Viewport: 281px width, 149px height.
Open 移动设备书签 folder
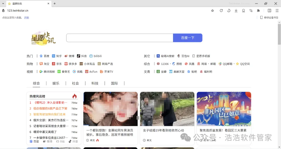click(x=269, y=17)
